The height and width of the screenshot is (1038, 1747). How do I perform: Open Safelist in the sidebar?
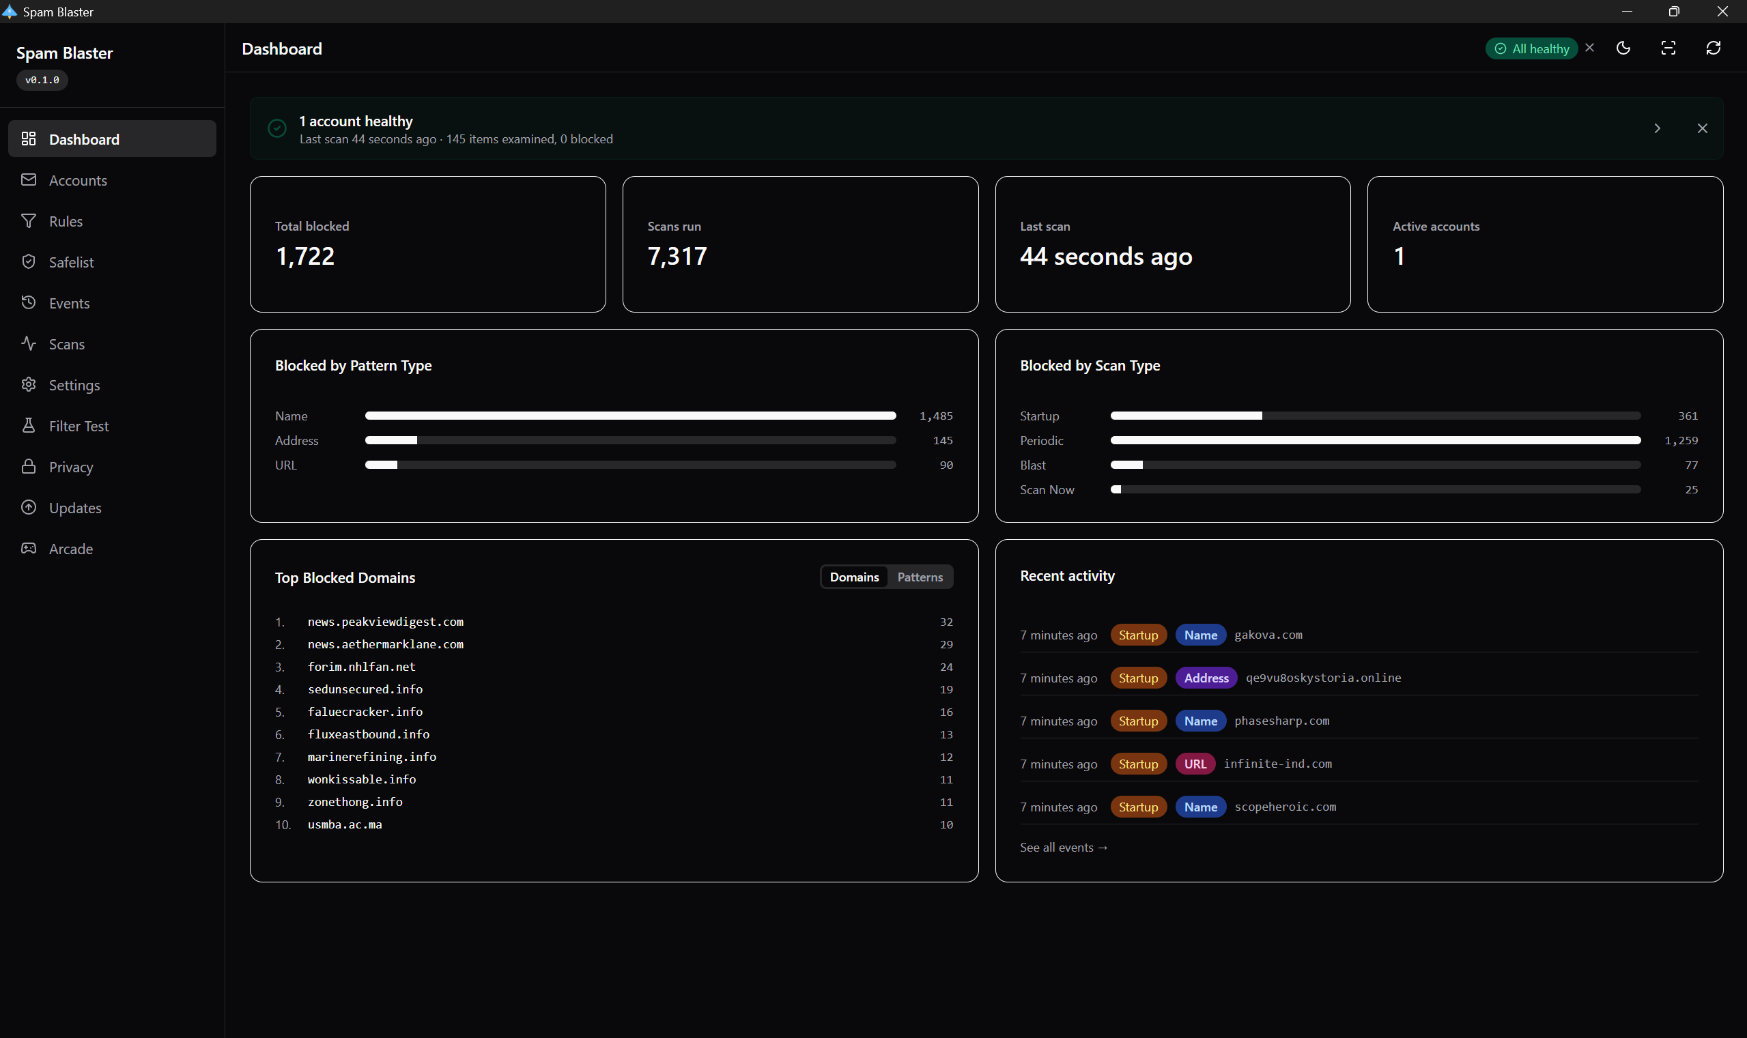coord(112,261)
